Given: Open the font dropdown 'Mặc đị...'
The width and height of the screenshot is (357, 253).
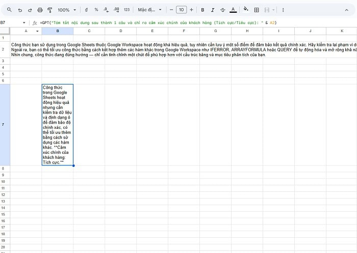Looking at the screenshot, I should [149, 10].
